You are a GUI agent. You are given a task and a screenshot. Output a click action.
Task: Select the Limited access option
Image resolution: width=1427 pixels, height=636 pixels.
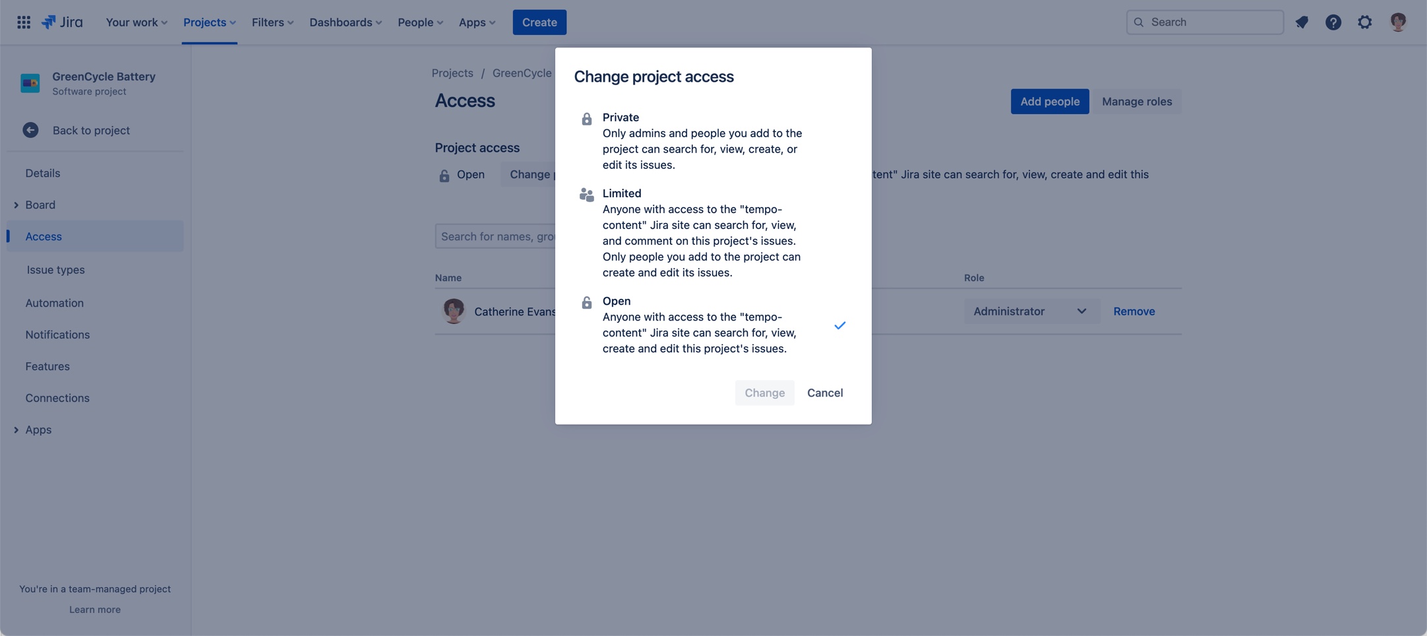click(702, 233)
